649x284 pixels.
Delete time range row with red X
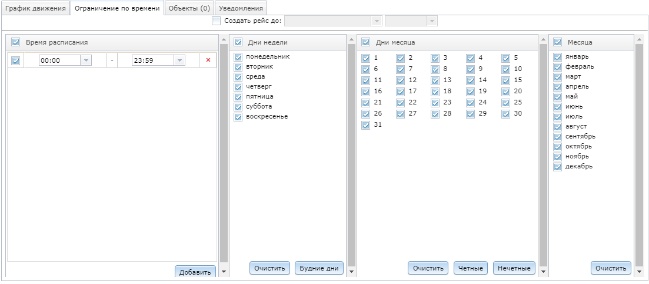pos(208,60)
